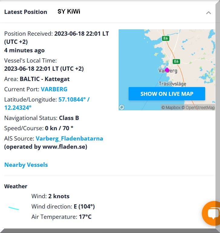Screen dimensions: 220x233
Task: Click the cyan wind direction arrow
Action: 14,208
